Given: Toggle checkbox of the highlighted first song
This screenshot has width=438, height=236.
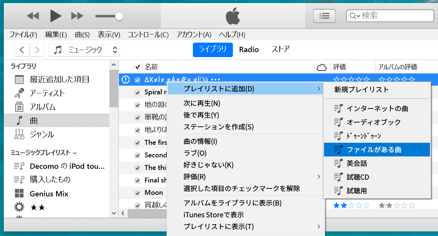Looking at the screenshot, I should [138, 80].
